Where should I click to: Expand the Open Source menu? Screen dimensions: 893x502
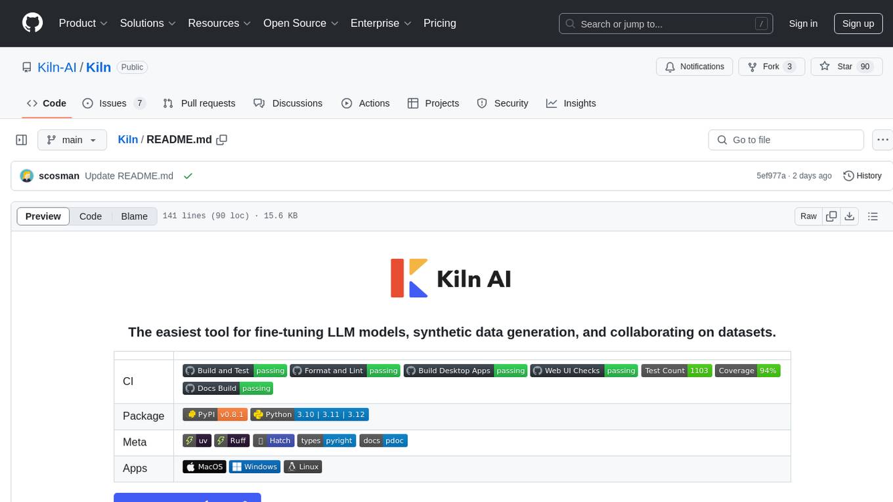tap(301, 23)
